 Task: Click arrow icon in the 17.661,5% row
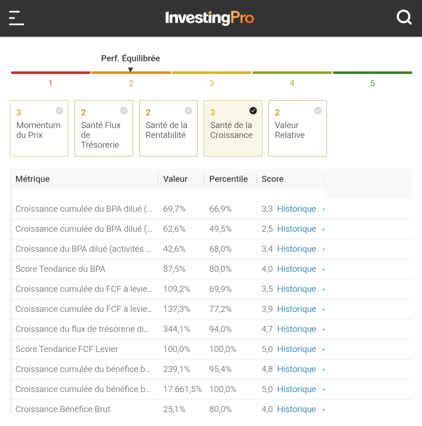323,390
